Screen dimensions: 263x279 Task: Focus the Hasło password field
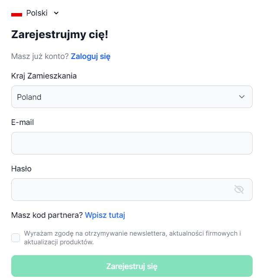coord(121,190)
